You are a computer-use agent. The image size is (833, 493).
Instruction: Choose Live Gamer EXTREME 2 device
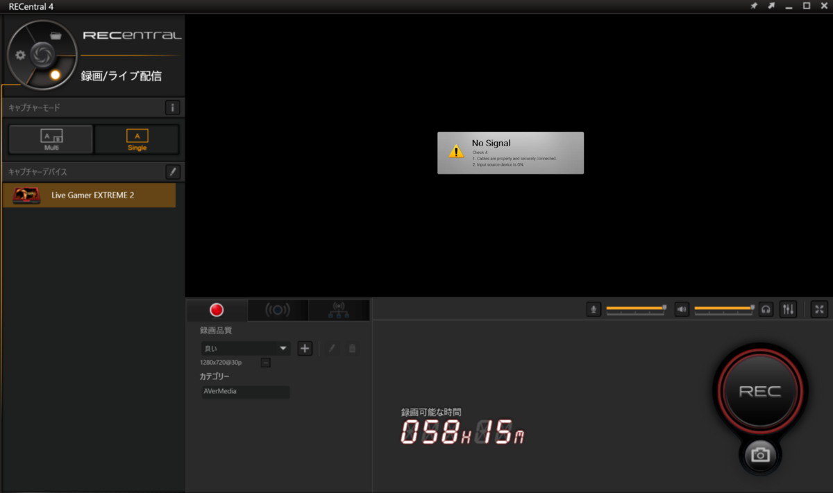pos(90,196)
